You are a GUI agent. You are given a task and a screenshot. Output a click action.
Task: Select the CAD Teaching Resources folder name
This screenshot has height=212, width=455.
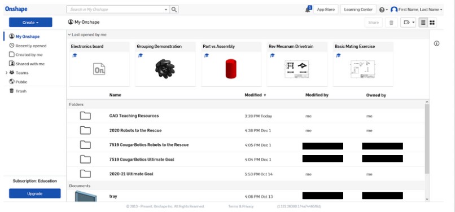click(134, 116)
